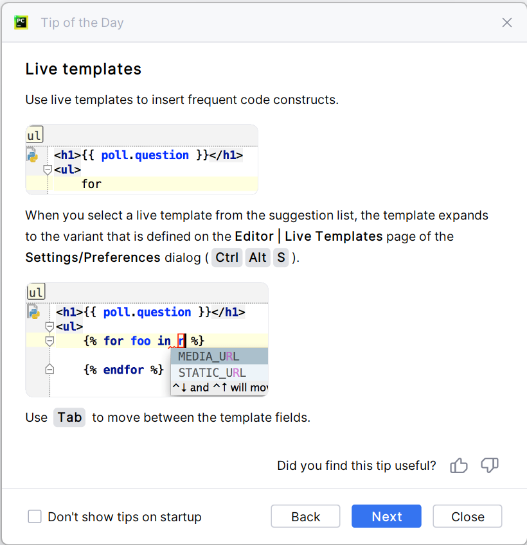This screenshot has height=545, width=527.
Task: Click Python file icon in second code snippet
Action: (x=33, y=312)
